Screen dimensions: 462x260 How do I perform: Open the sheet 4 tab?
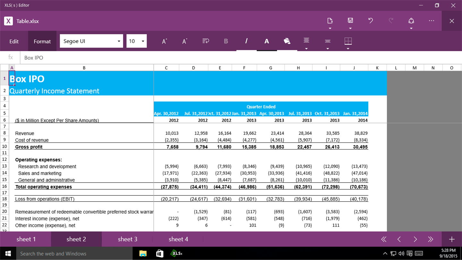coord(178,239)
